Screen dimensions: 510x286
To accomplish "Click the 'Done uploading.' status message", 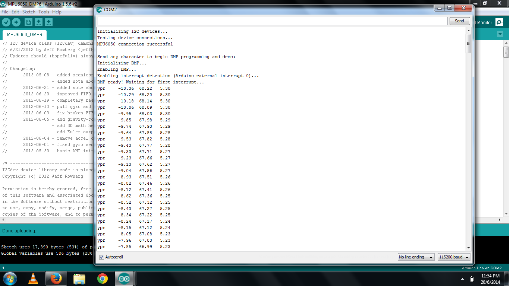I will tap(19, 231).
